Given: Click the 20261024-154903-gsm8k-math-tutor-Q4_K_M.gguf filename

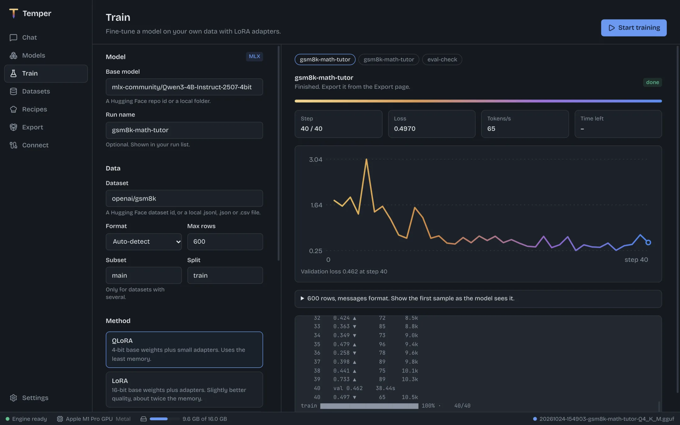Looking at the screenshot, I should tap(607, 419).
